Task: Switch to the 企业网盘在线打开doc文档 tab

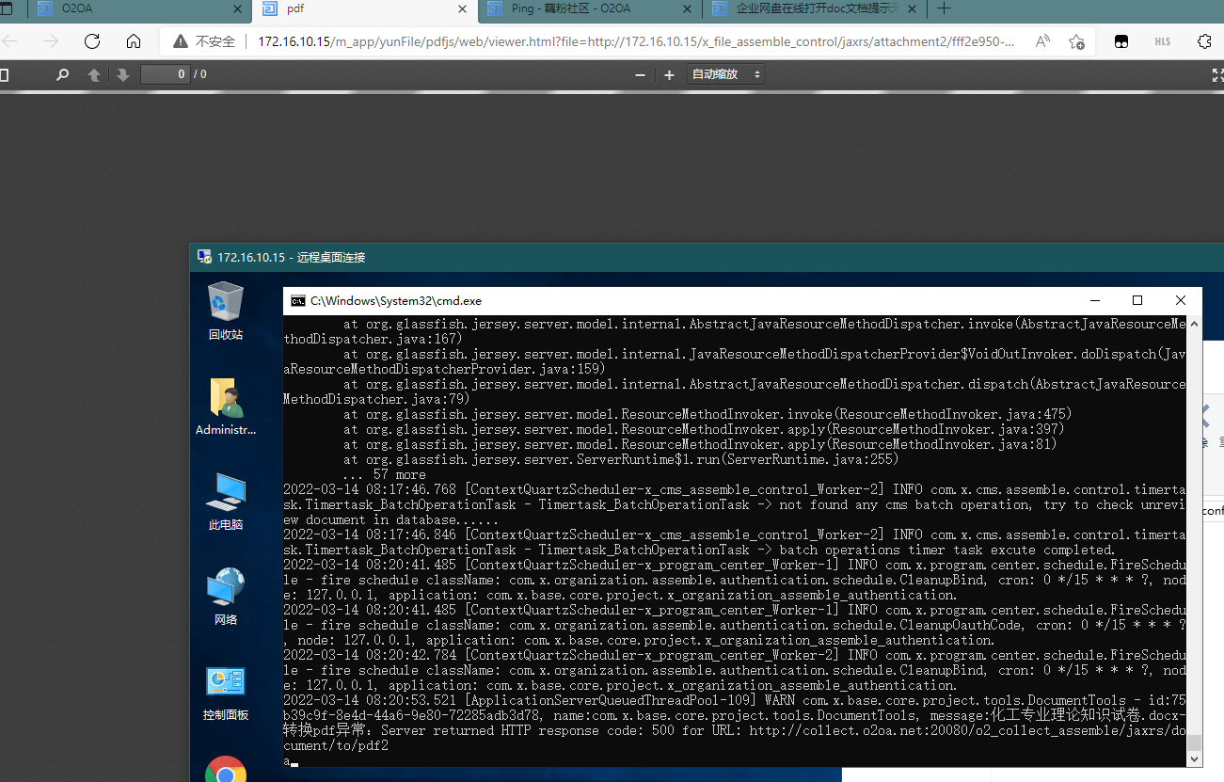Action: 815,9
